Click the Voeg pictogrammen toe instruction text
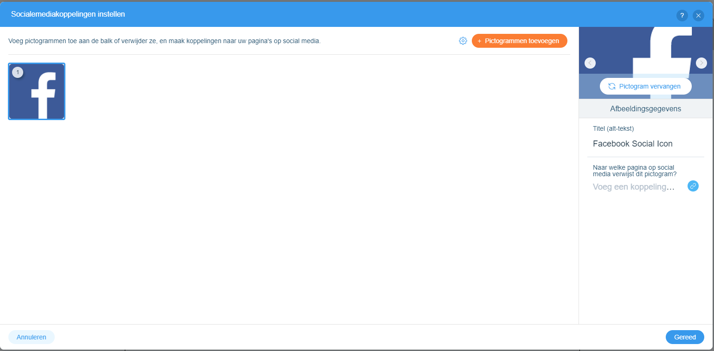 165,41
